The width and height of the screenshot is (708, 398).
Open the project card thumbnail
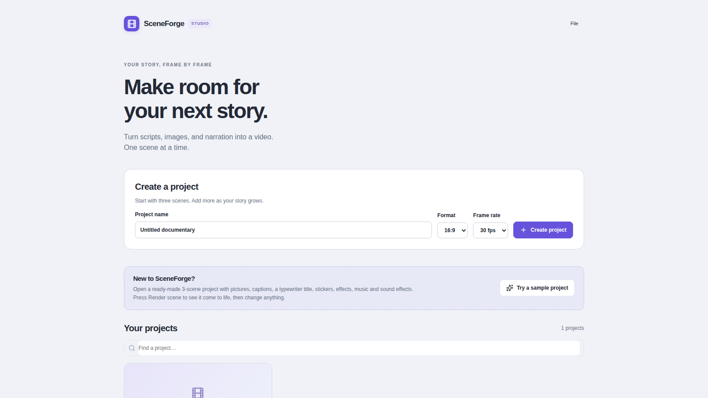(198, 381)
